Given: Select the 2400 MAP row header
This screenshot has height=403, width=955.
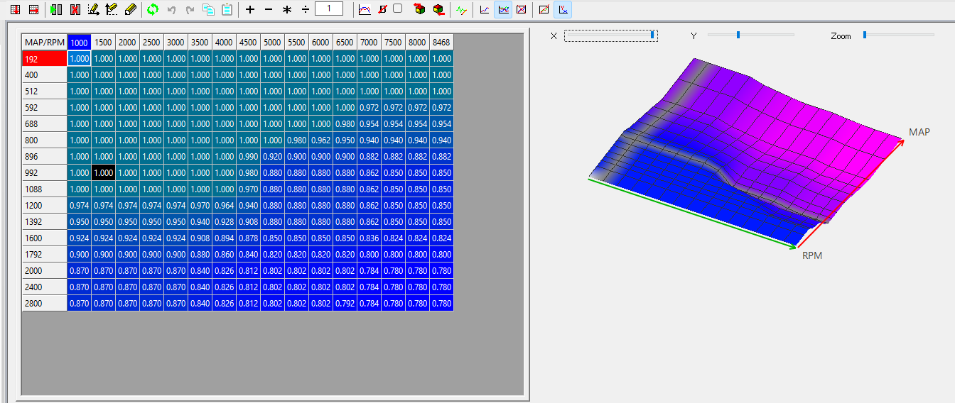Looking at the screenshot, I should click(45, 287).
